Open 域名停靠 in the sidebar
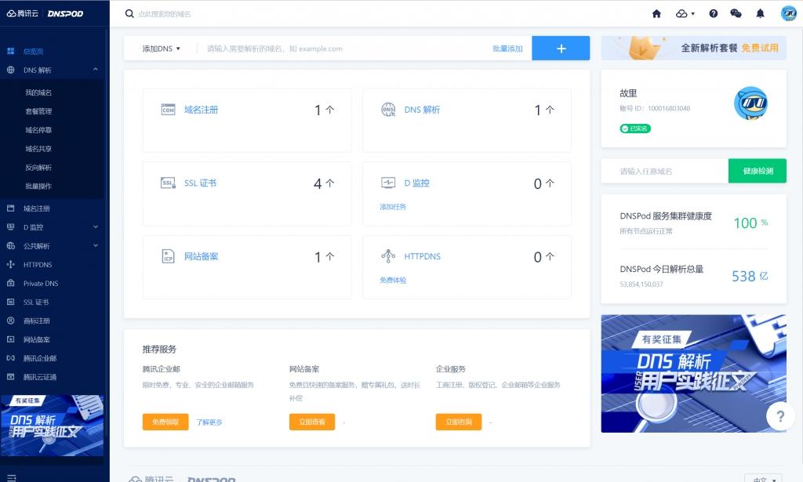This screenshot has width=803, height=482. tap(38, 130)
